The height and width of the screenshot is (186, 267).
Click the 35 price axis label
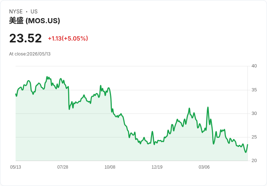pyautogui.click(x=254, y=90)
